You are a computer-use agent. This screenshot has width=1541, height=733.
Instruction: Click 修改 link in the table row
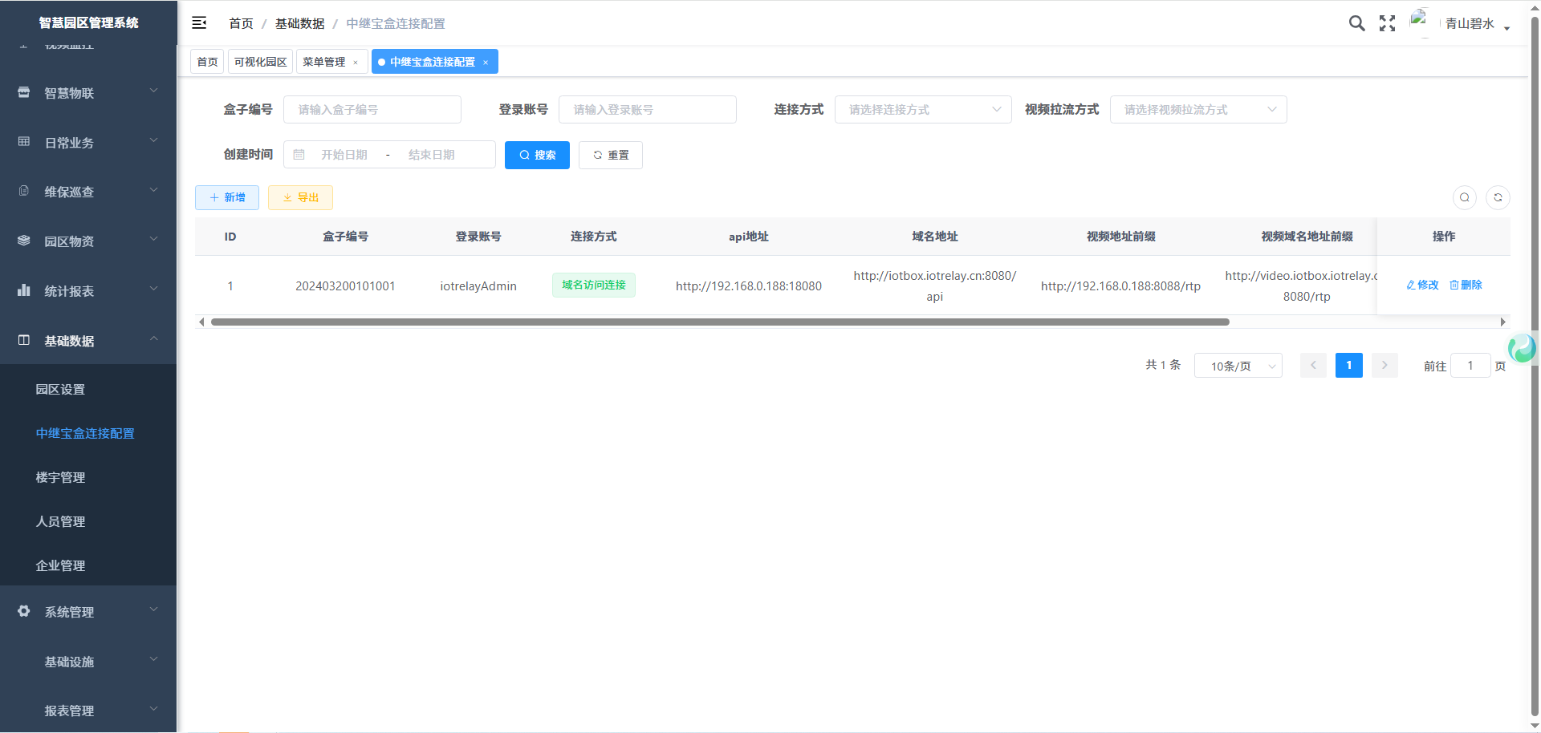click(1422, 285)
